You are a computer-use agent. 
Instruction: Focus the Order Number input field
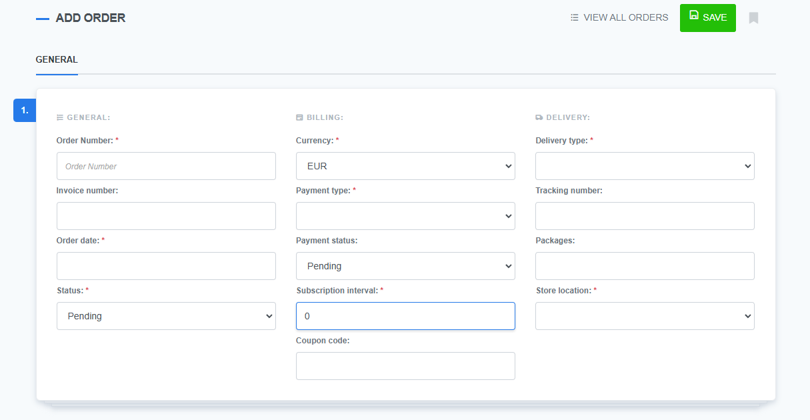(166, 166)
